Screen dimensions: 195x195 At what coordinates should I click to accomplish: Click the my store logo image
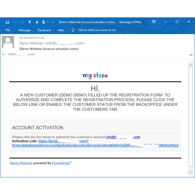coord(95,76)
